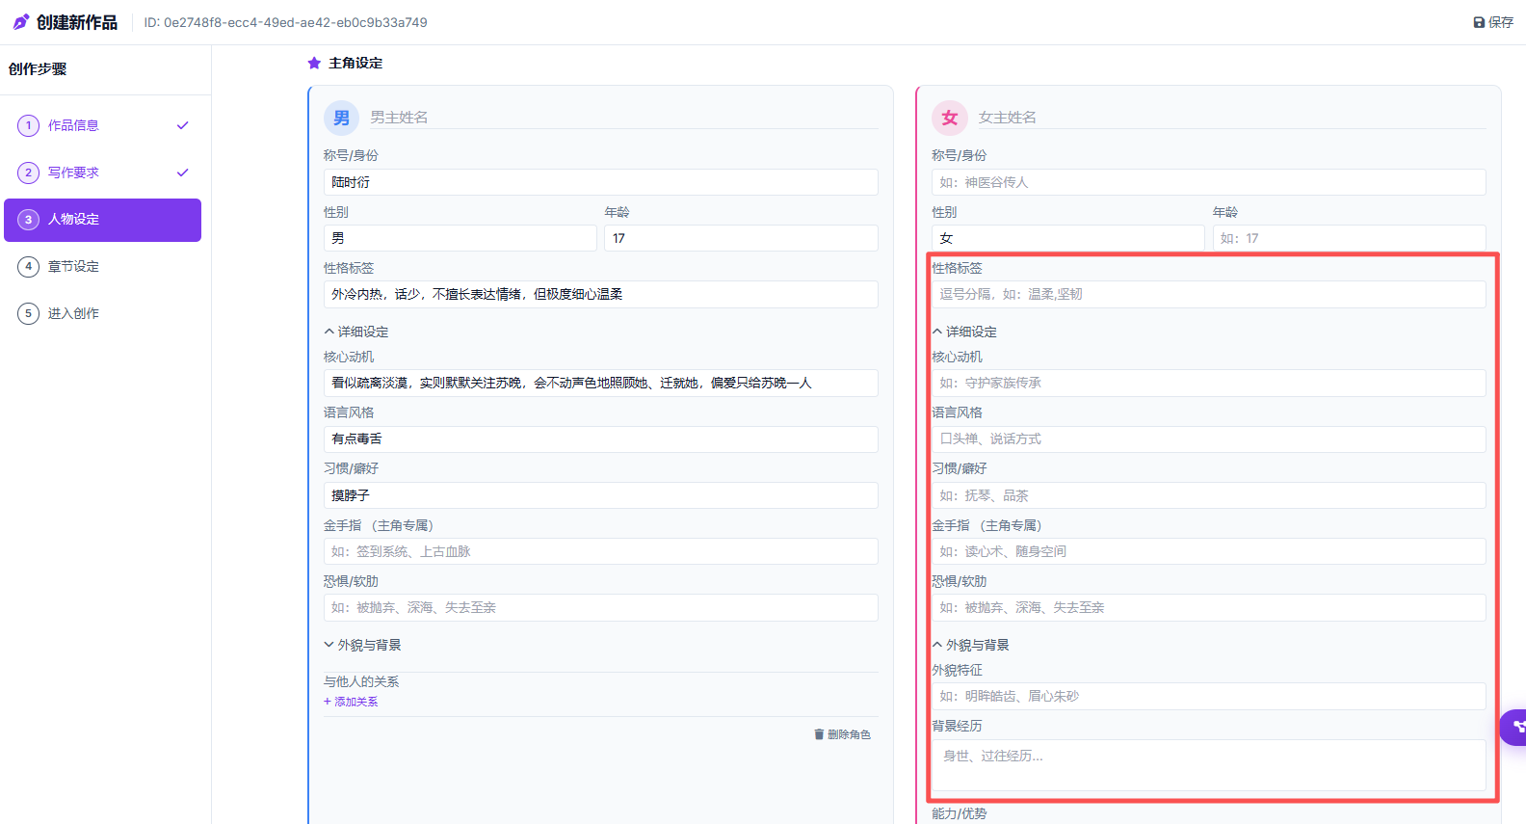Edit male 性格标签 field with 外冷内热

tap(600, 294)
